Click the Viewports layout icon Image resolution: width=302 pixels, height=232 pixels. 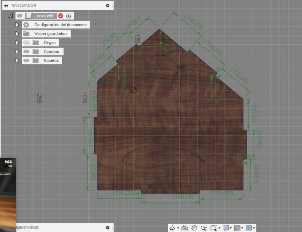point(249,228)
